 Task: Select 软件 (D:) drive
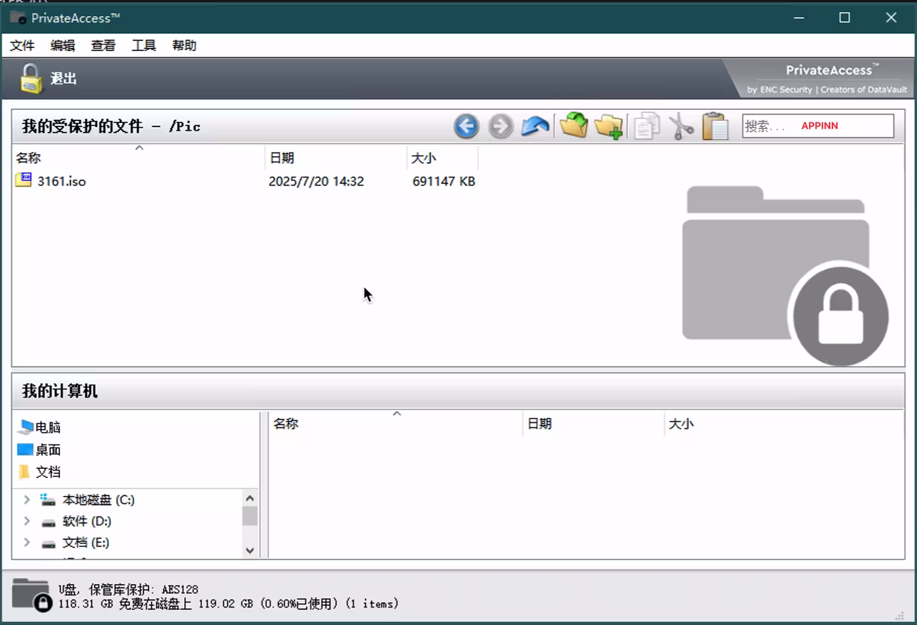(87, 521)
